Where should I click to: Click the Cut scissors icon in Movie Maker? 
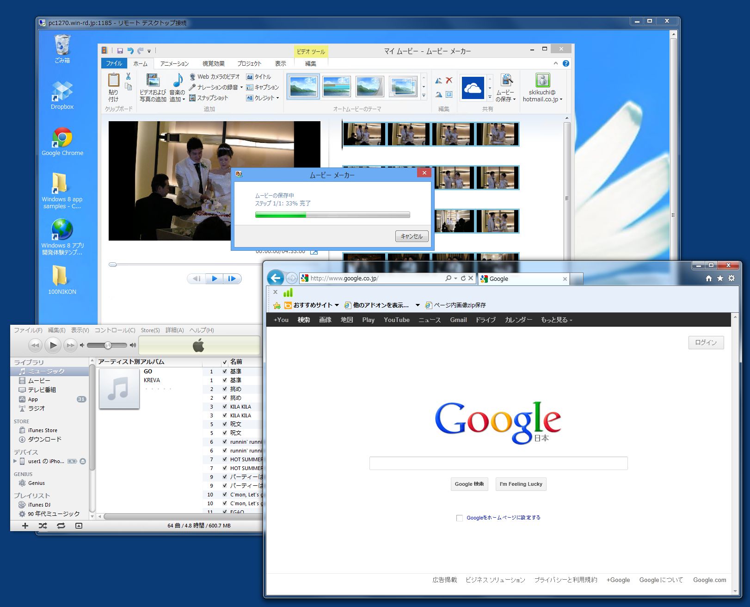click(x=128, y=76)
